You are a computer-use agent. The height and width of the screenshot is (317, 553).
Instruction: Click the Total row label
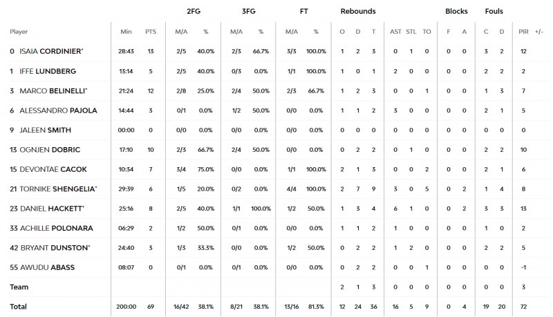[x=18, y=306]
